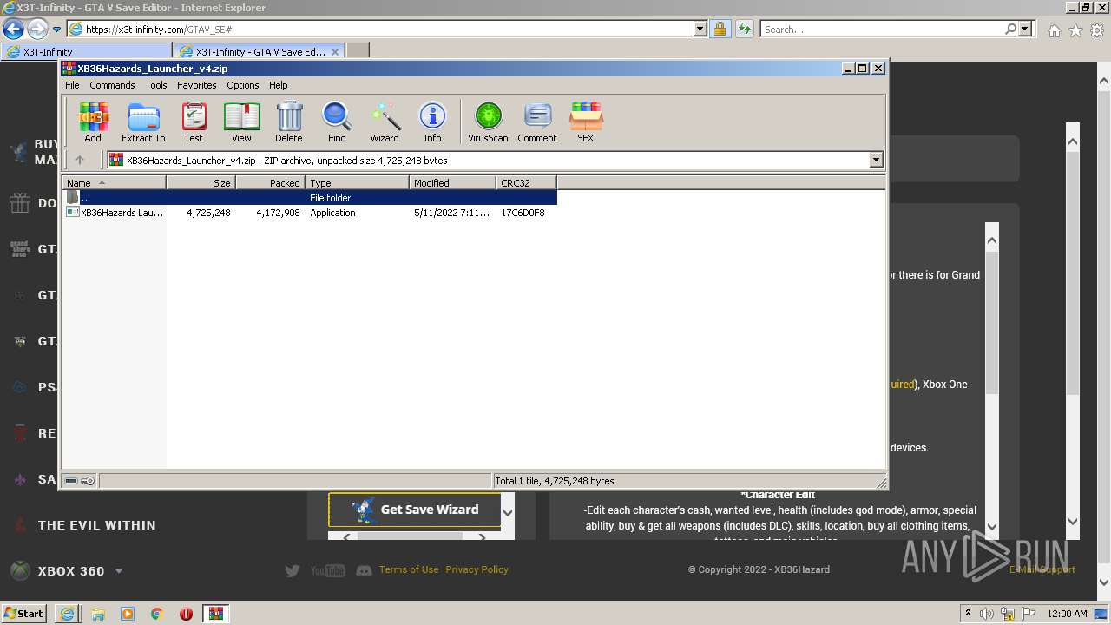
Task: Click the Add toolbar icon in WinRAR
Action: click(x=93, y=122)
